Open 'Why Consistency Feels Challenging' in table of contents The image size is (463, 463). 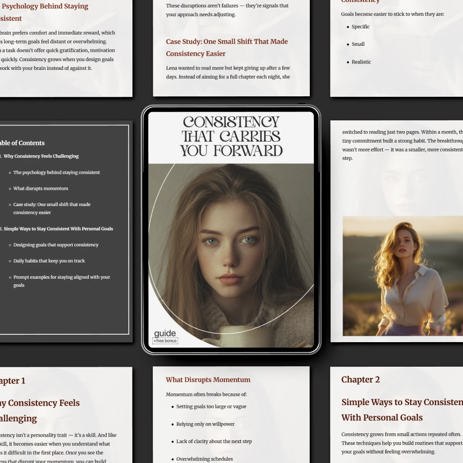pos(41,156)
